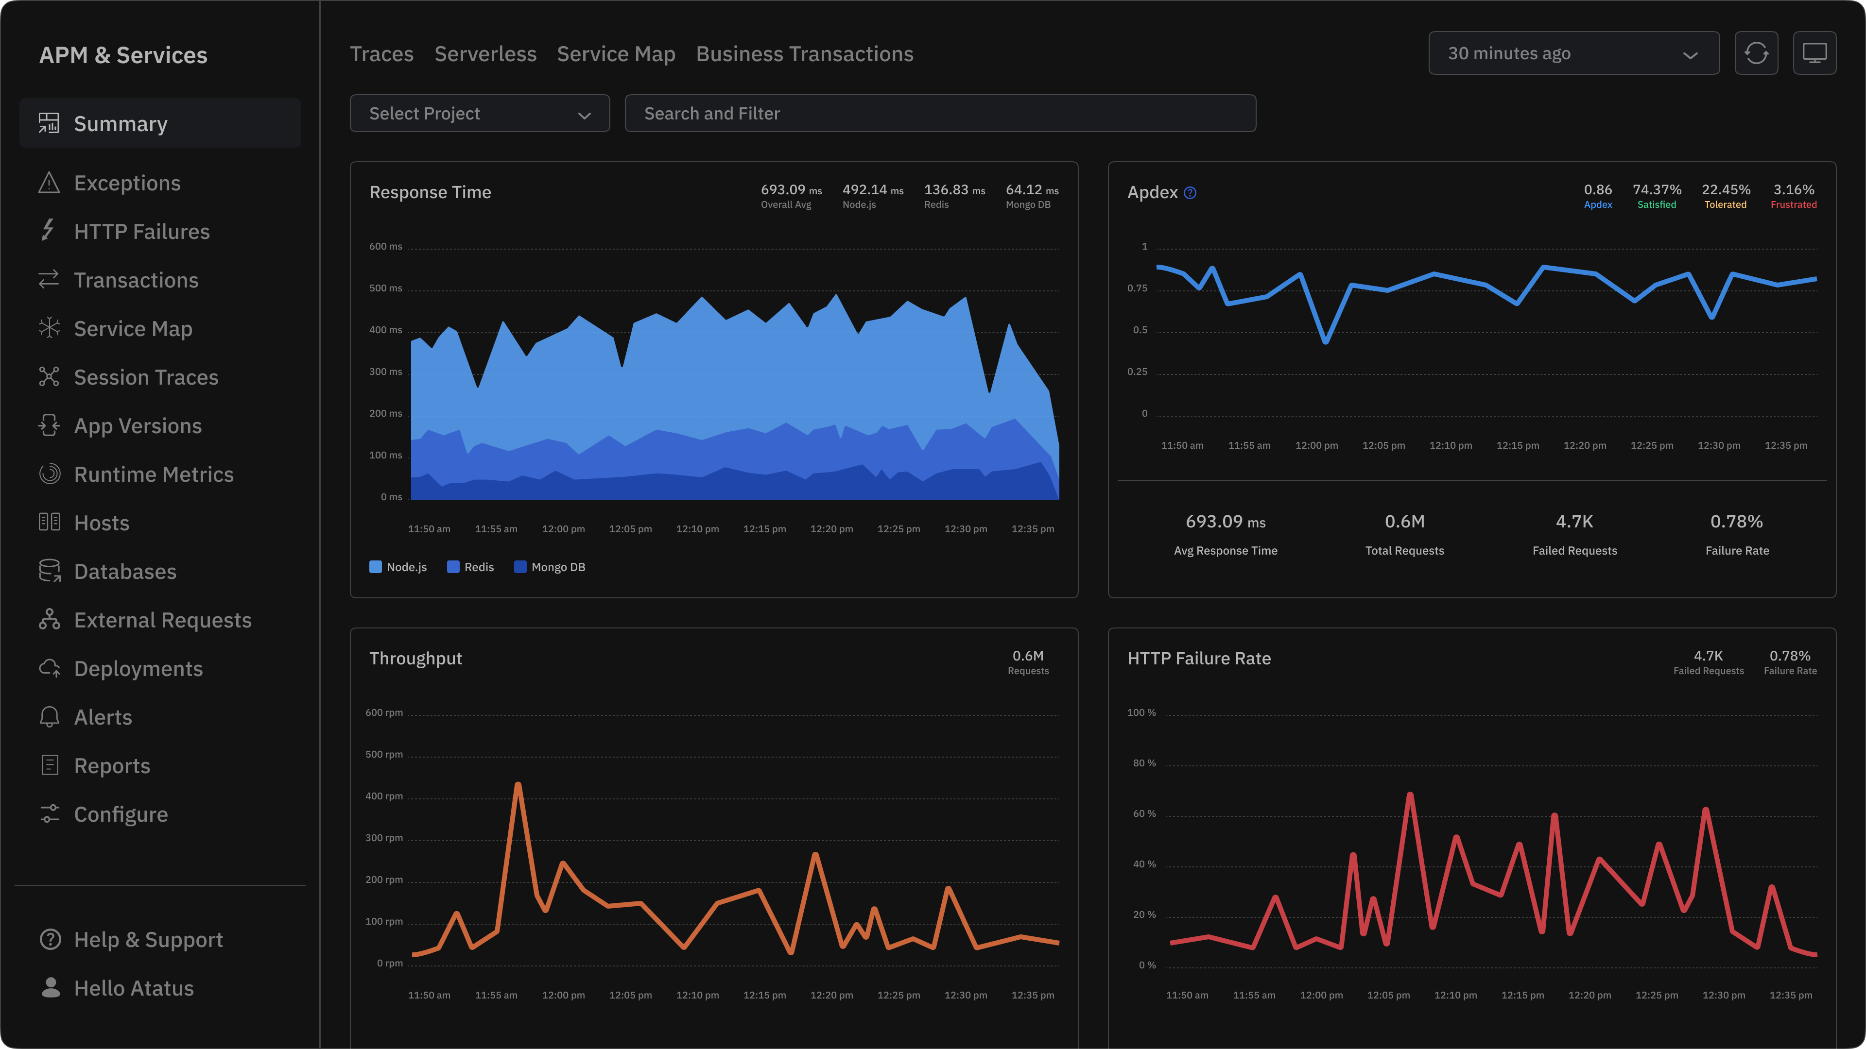This screenshot has width=1866, height=1049.
Task: Click the Help & Support link
Action: click(148, 939)
